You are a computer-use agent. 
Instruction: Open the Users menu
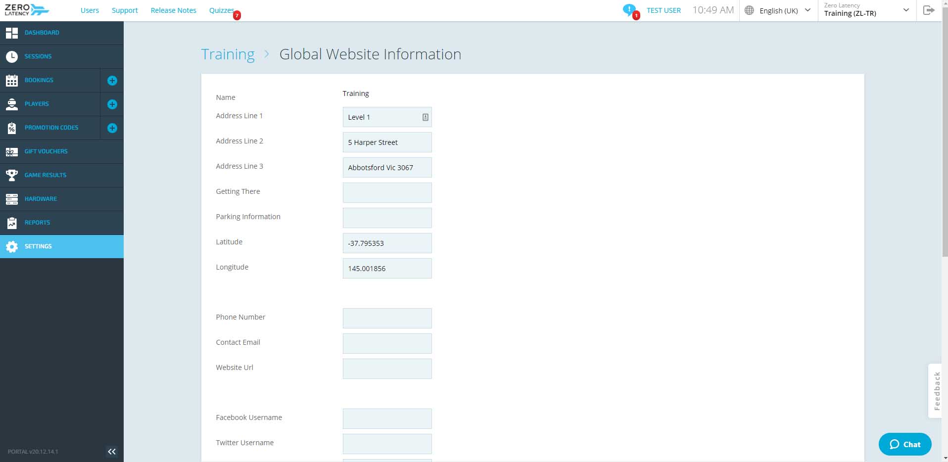90,10
